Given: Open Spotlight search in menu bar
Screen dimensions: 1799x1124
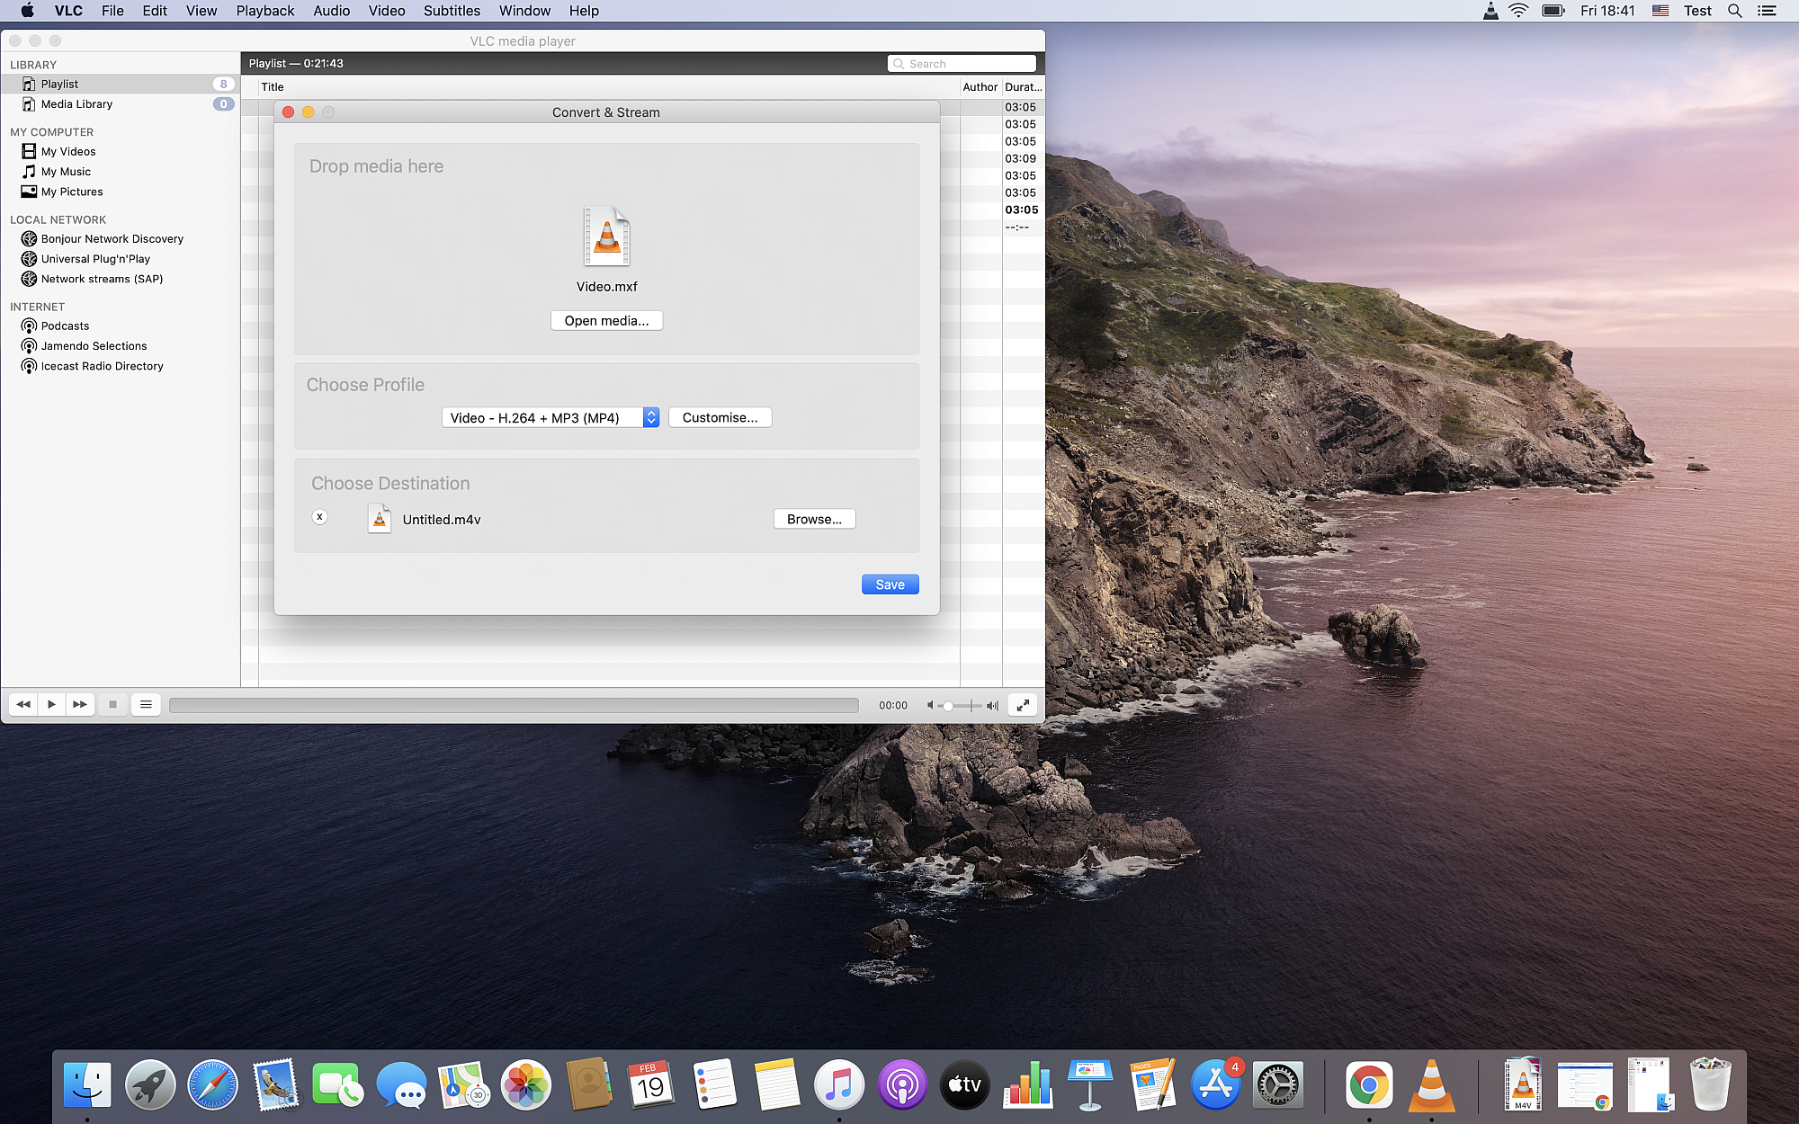Looking at the screenshot, I should coord(1735,11).
